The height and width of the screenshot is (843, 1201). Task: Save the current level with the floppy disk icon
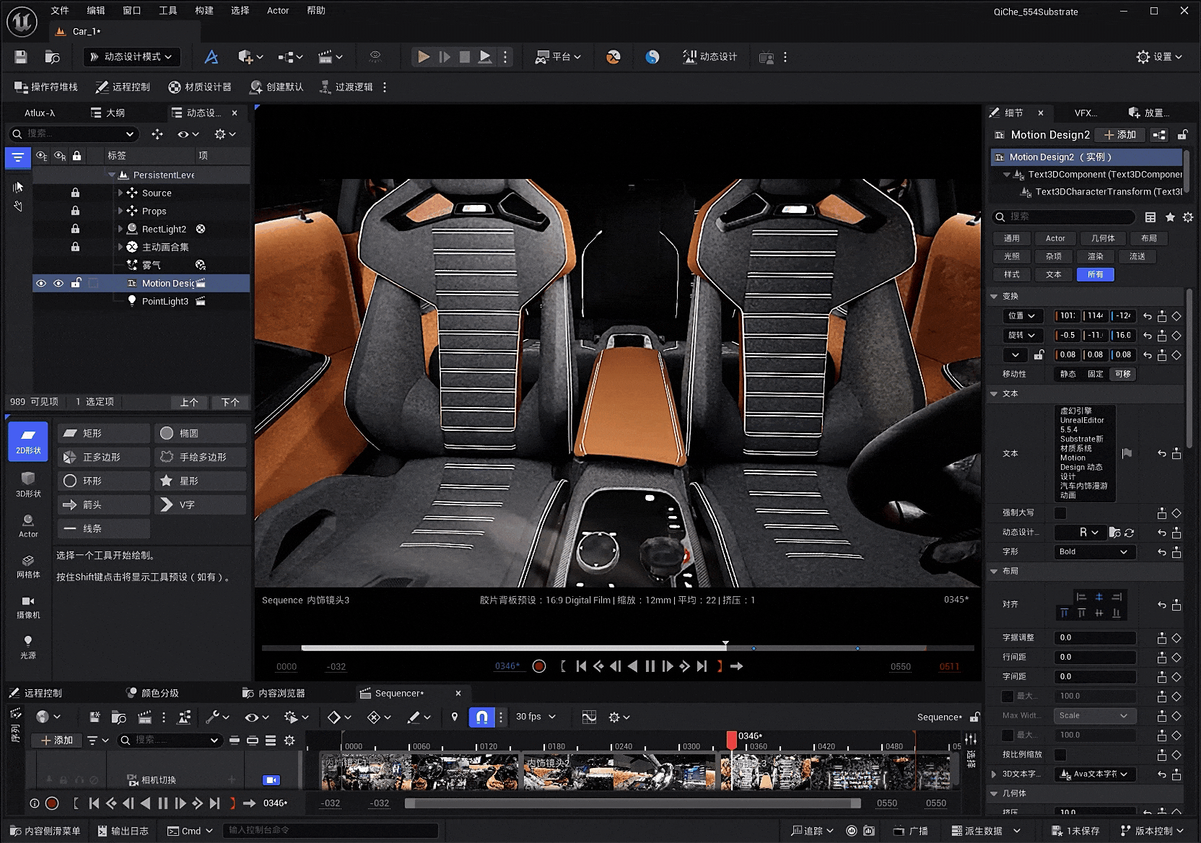coord(20,57)
